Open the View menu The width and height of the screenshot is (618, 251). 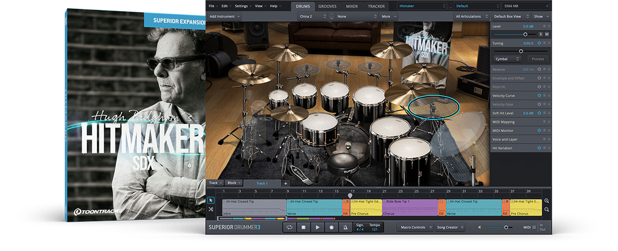[260, 6]
